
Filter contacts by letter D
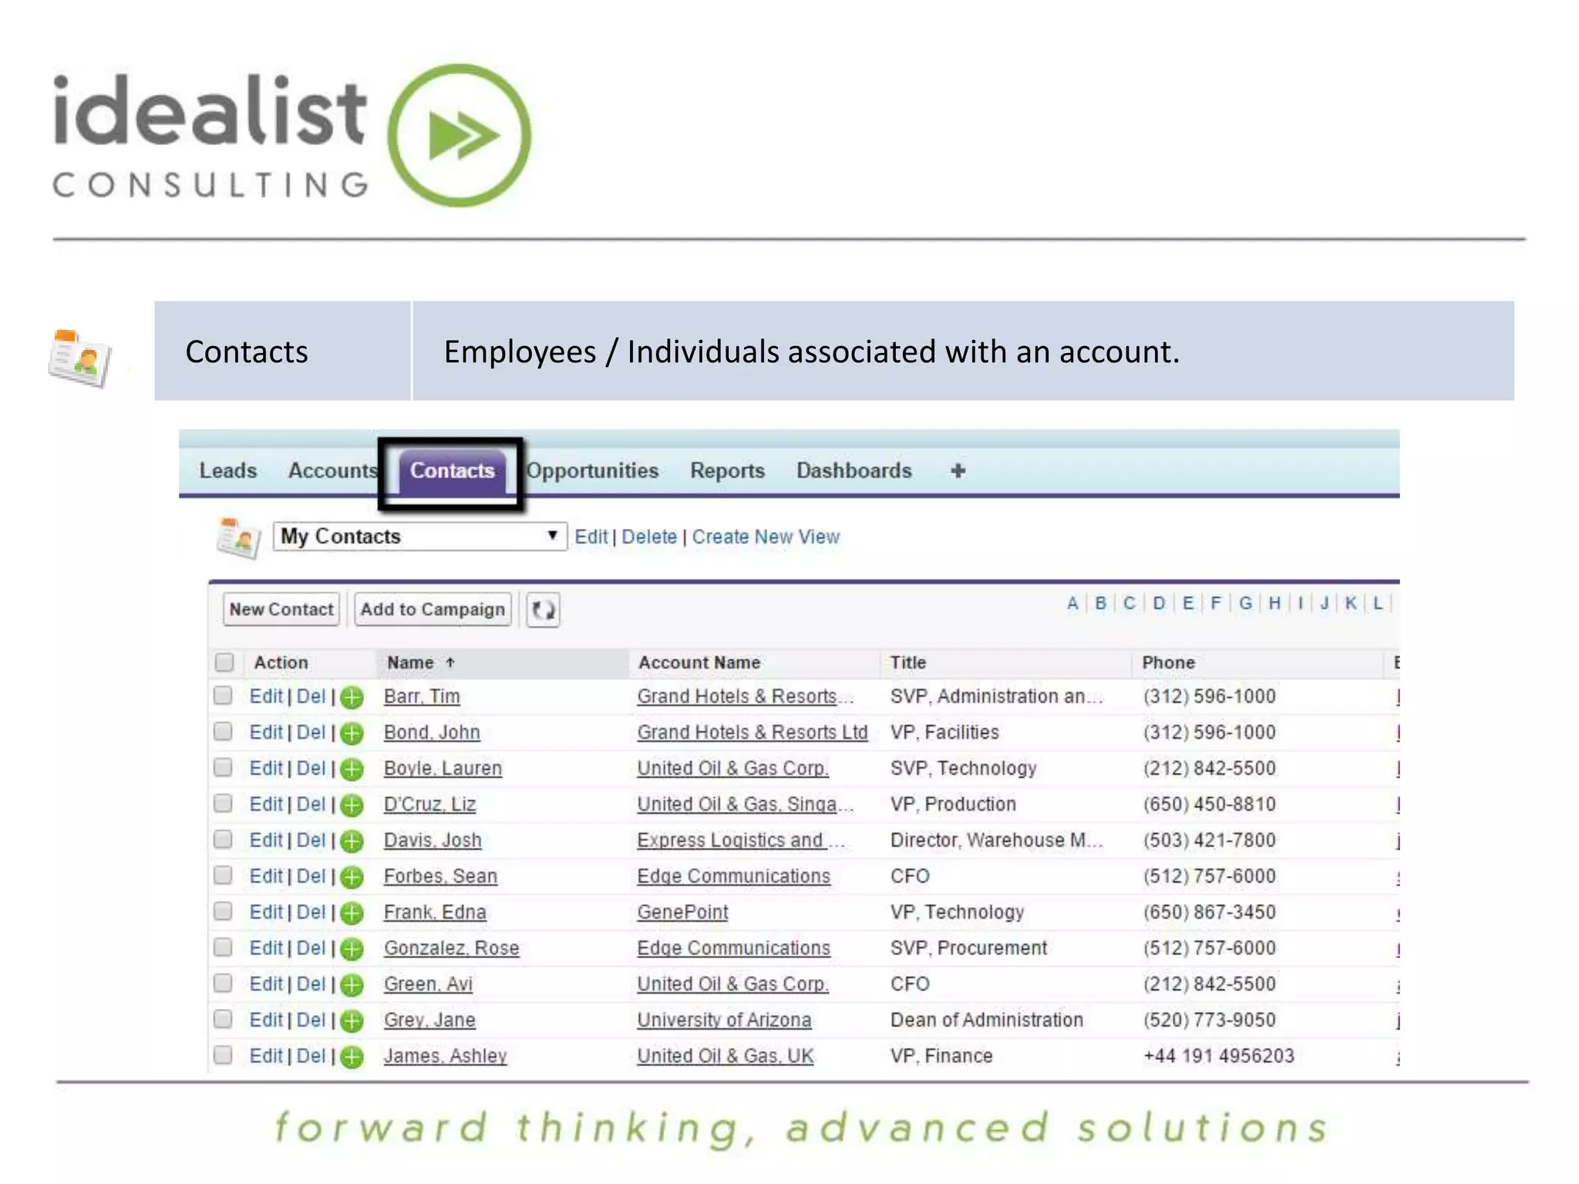point(1159,604)
